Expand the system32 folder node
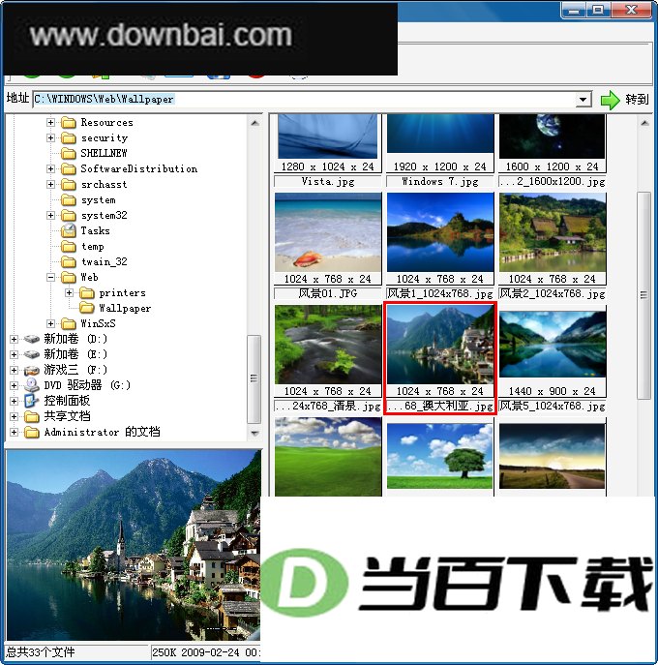The height and width of the screenshot is (665, 658). point(50,216)
